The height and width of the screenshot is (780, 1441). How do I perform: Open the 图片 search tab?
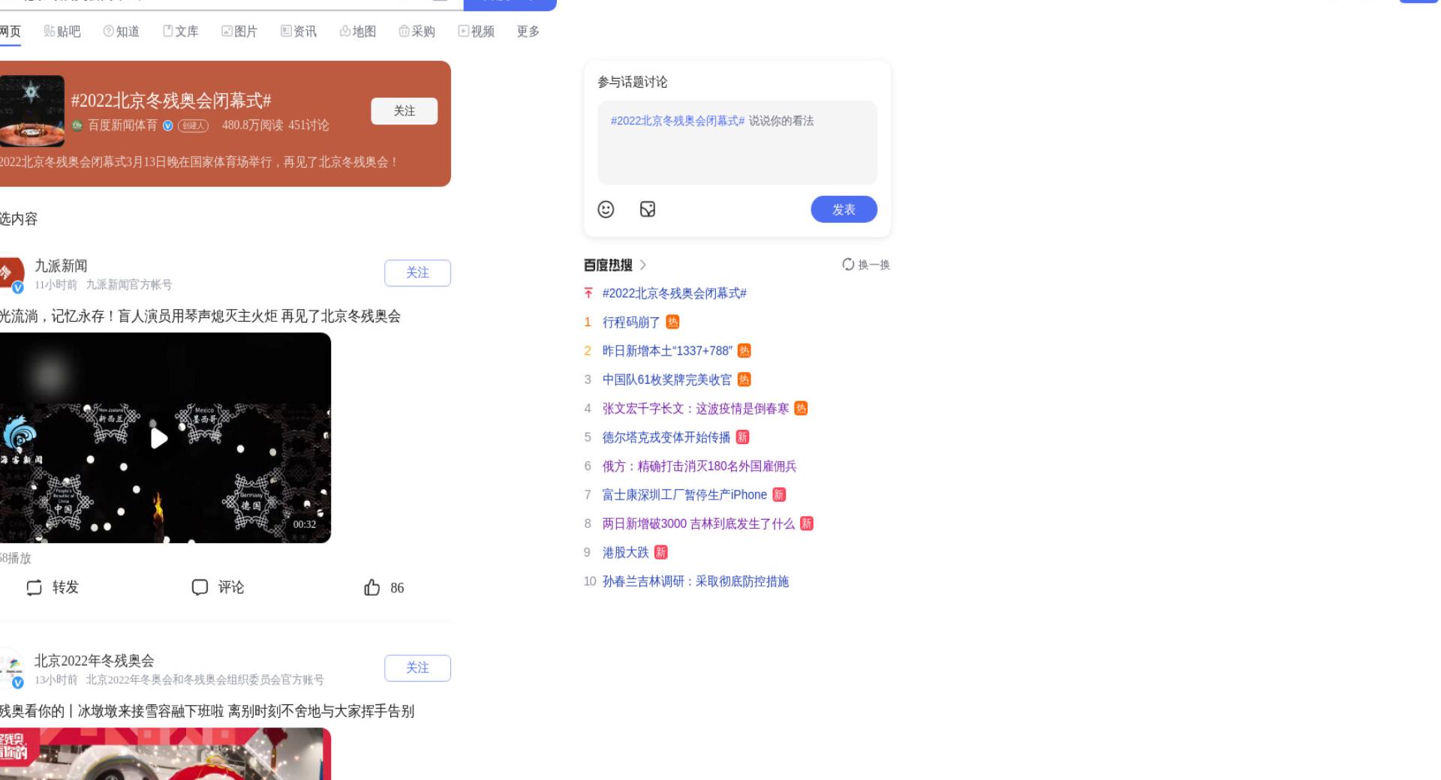click(239, 31)
